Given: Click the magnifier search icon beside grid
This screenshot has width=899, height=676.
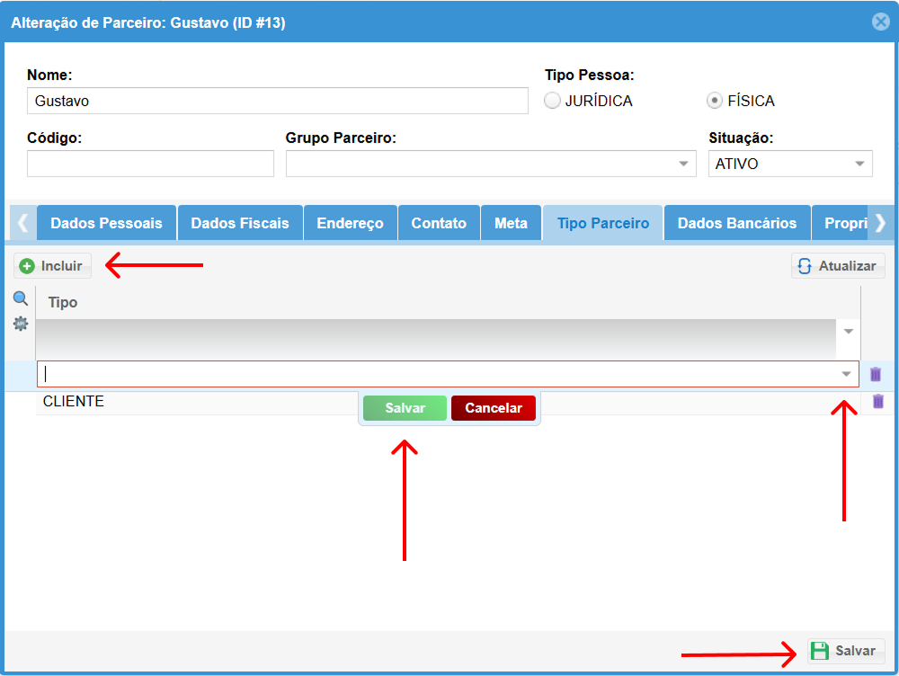Looking at the screenshot, I should (20, 299).
